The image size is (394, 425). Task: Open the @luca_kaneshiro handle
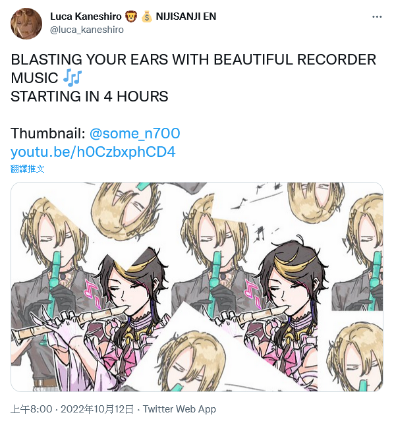coord(87,30)
